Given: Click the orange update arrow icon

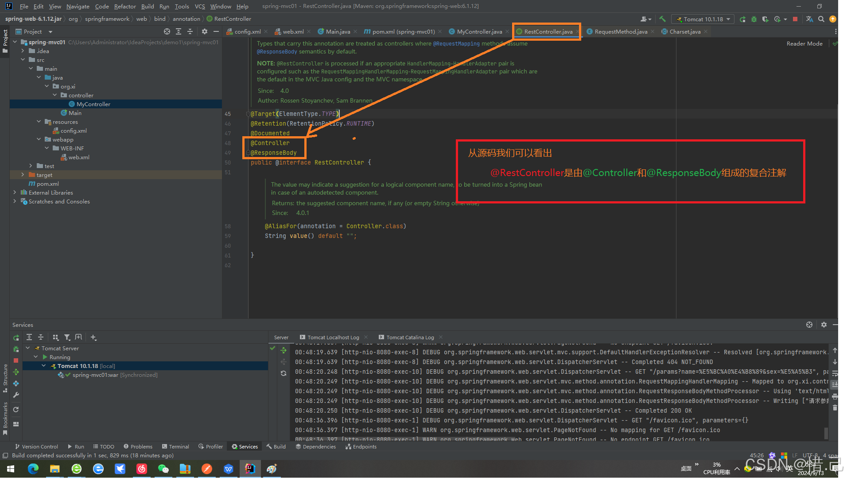Looking at the screenshot, I should 833,19.
